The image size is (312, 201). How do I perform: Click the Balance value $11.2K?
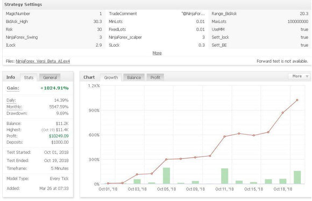point(62,123)
